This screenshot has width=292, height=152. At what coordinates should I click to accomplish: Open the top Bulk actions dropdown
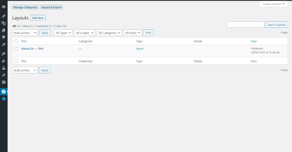(x=25, y=33)
